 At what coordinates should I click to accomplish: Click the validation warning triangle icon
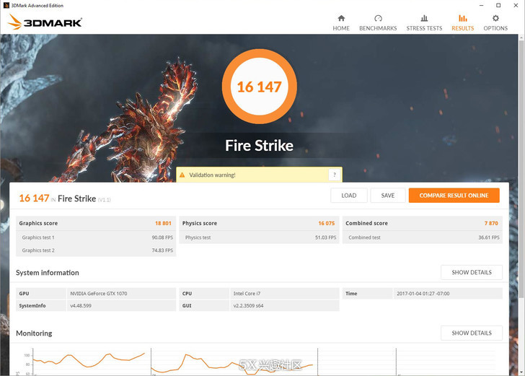[182, 175]
